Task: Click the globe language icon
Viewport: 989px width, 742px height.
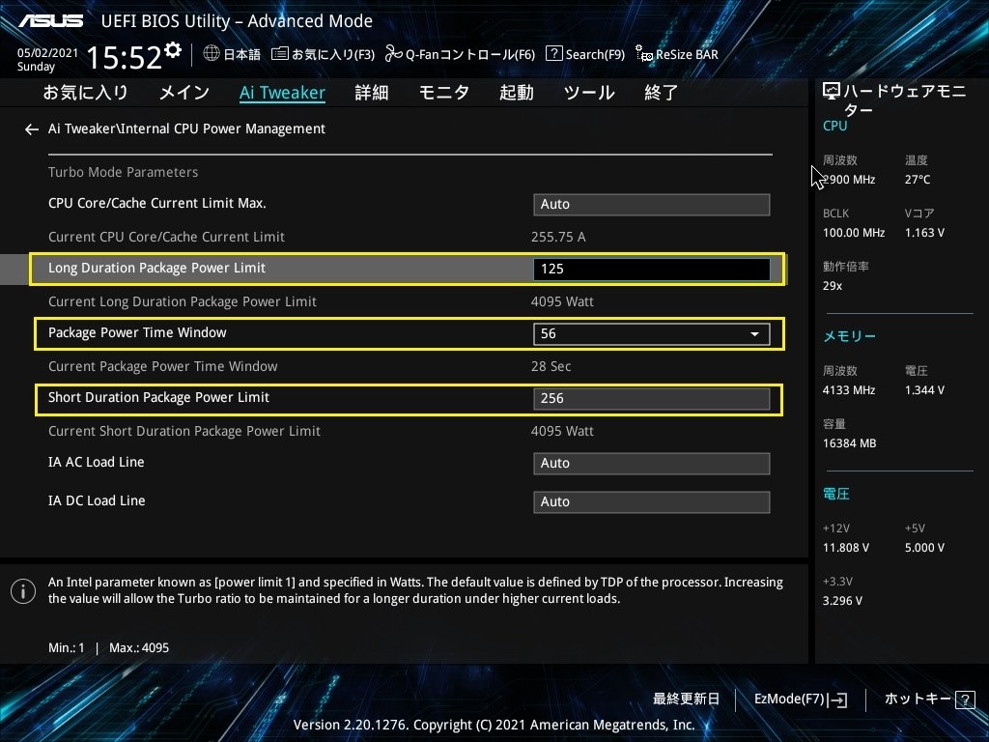Action: (212, 54)
